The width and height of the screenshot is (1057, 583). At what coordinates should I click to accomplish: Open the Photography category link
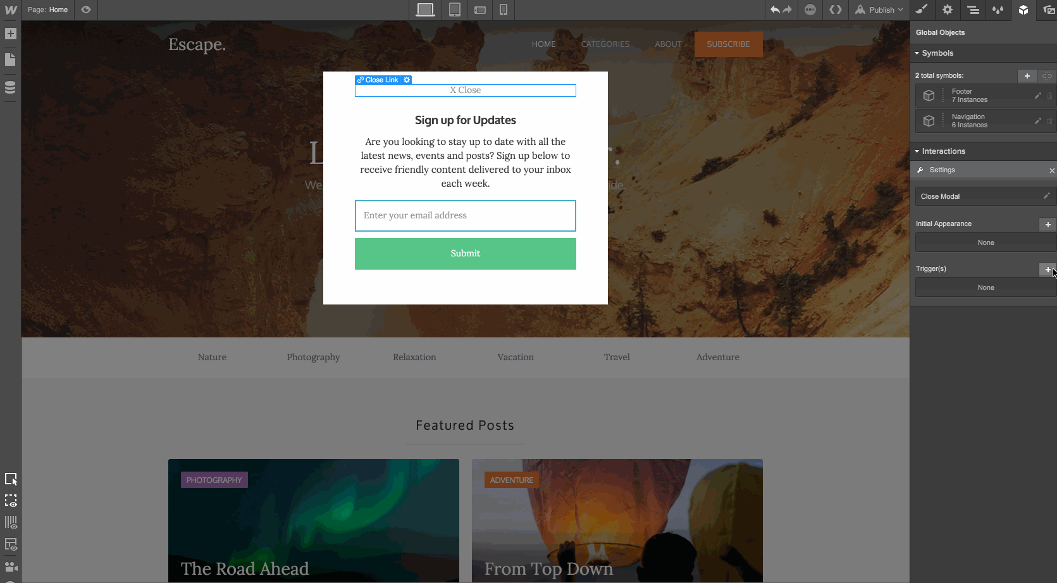[313, 357]
